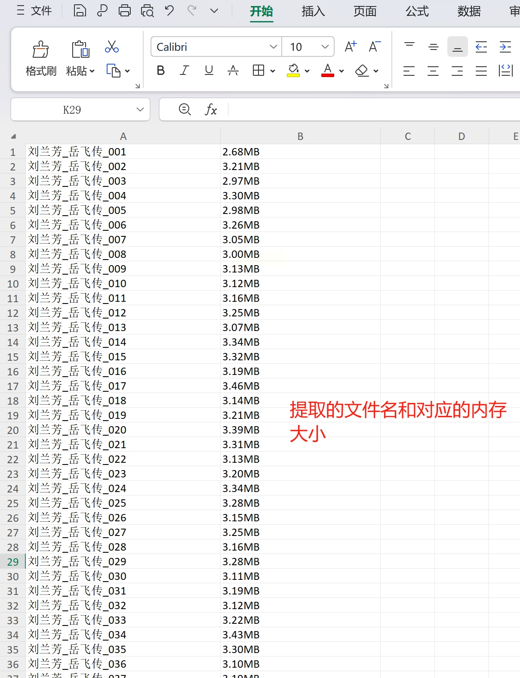The width and height of the screenshot is (520, 678).
Task: Switch to the 插入 (Insert) tab
Action: [313, 11]
